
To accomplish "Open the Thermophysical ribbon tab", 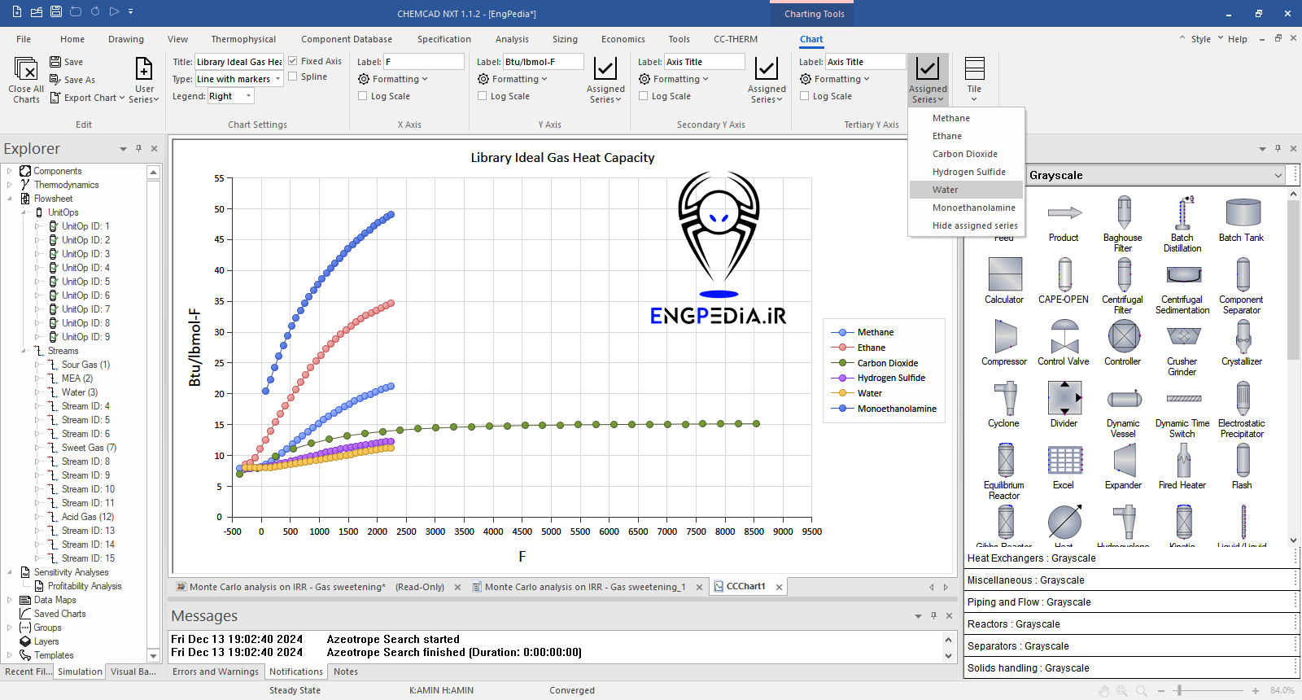I will [243, 39].
